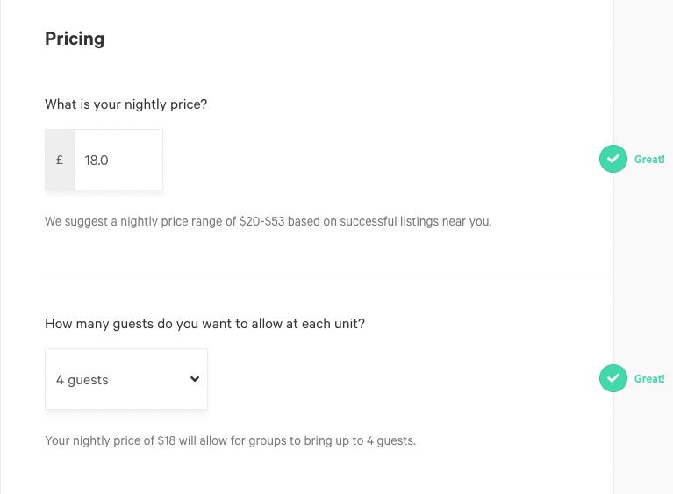Click 'successful listings near you' phrase
Viewport: 673px width, 494px height.
click(416, 221)
